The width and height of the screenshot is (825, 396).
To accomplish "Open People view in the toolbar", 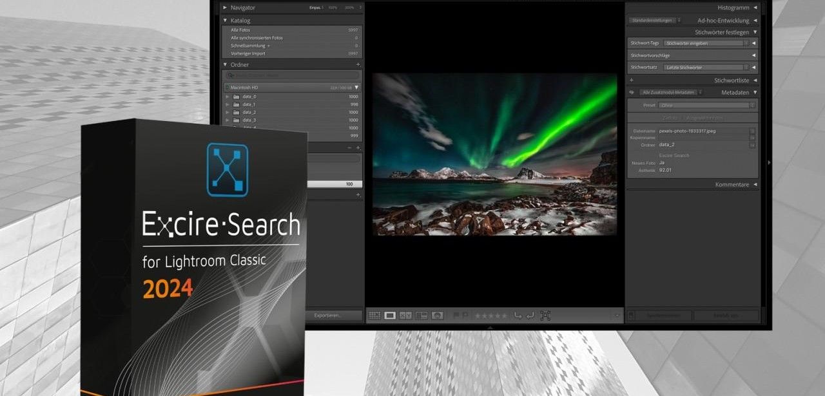I will (x=438, y=316).
